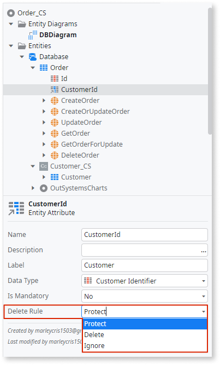Expand the GetOrderForUpdate action
This screenshot has width=220, height=365.
[x=44, y=144]
